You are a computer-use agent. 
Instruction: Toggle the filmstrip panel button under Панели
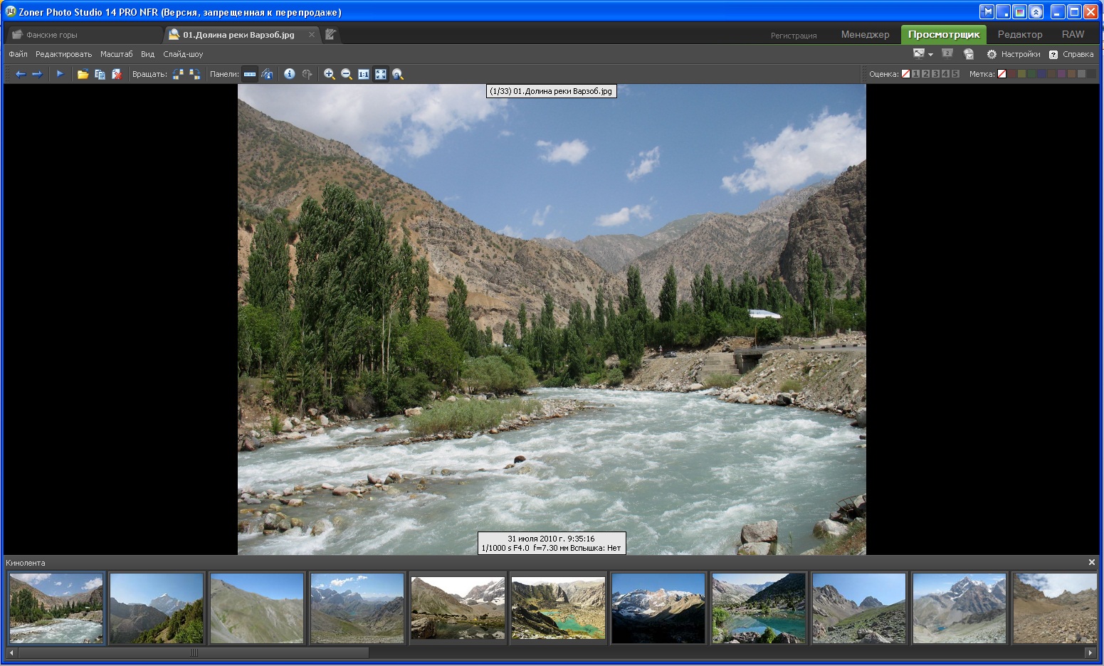250,74
